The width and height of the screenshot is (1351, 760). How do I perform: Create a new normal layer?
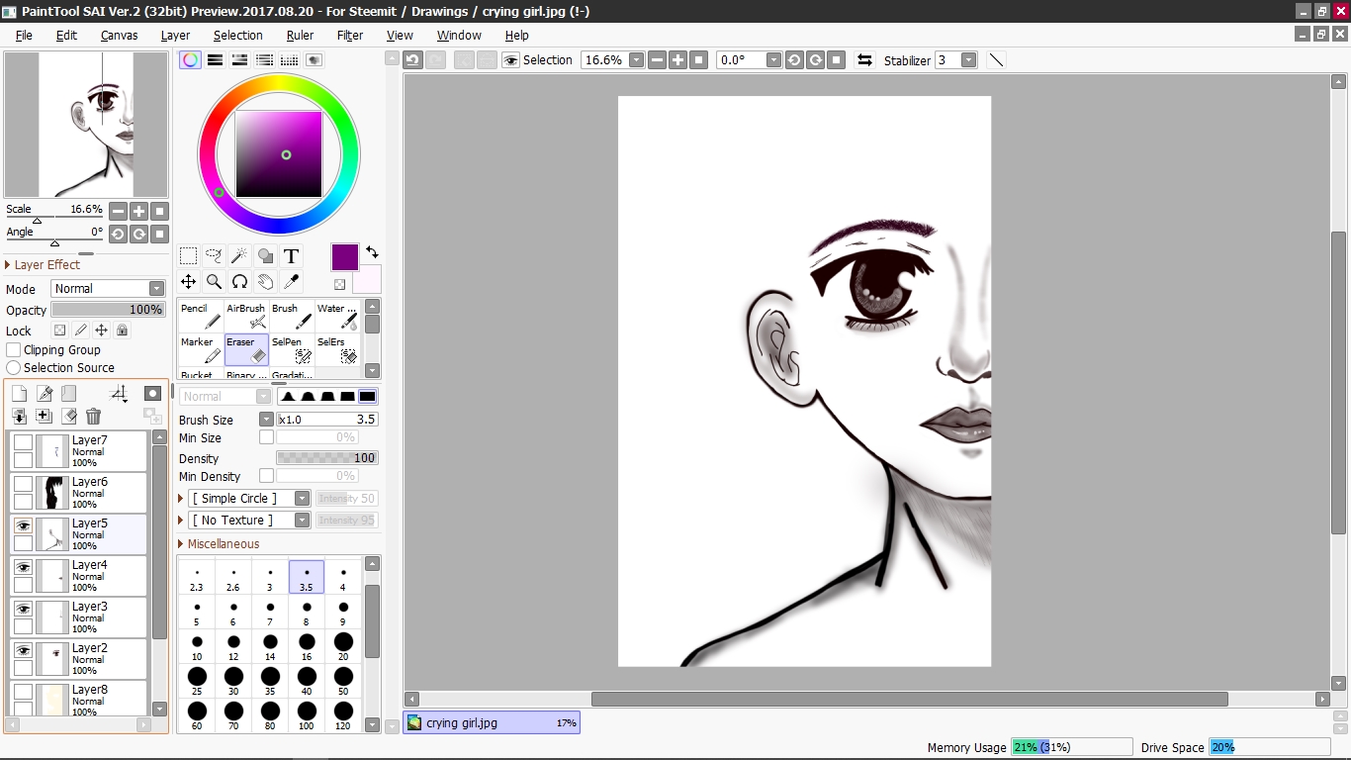pos(19,394)
